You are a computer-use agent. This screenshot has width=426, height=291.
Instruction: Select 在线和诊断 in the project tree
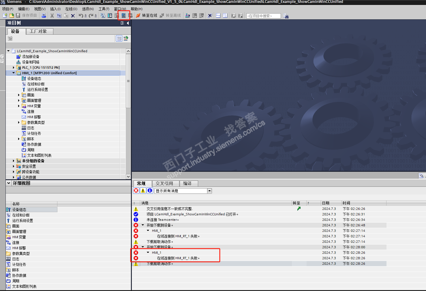(x=36, y=84)
